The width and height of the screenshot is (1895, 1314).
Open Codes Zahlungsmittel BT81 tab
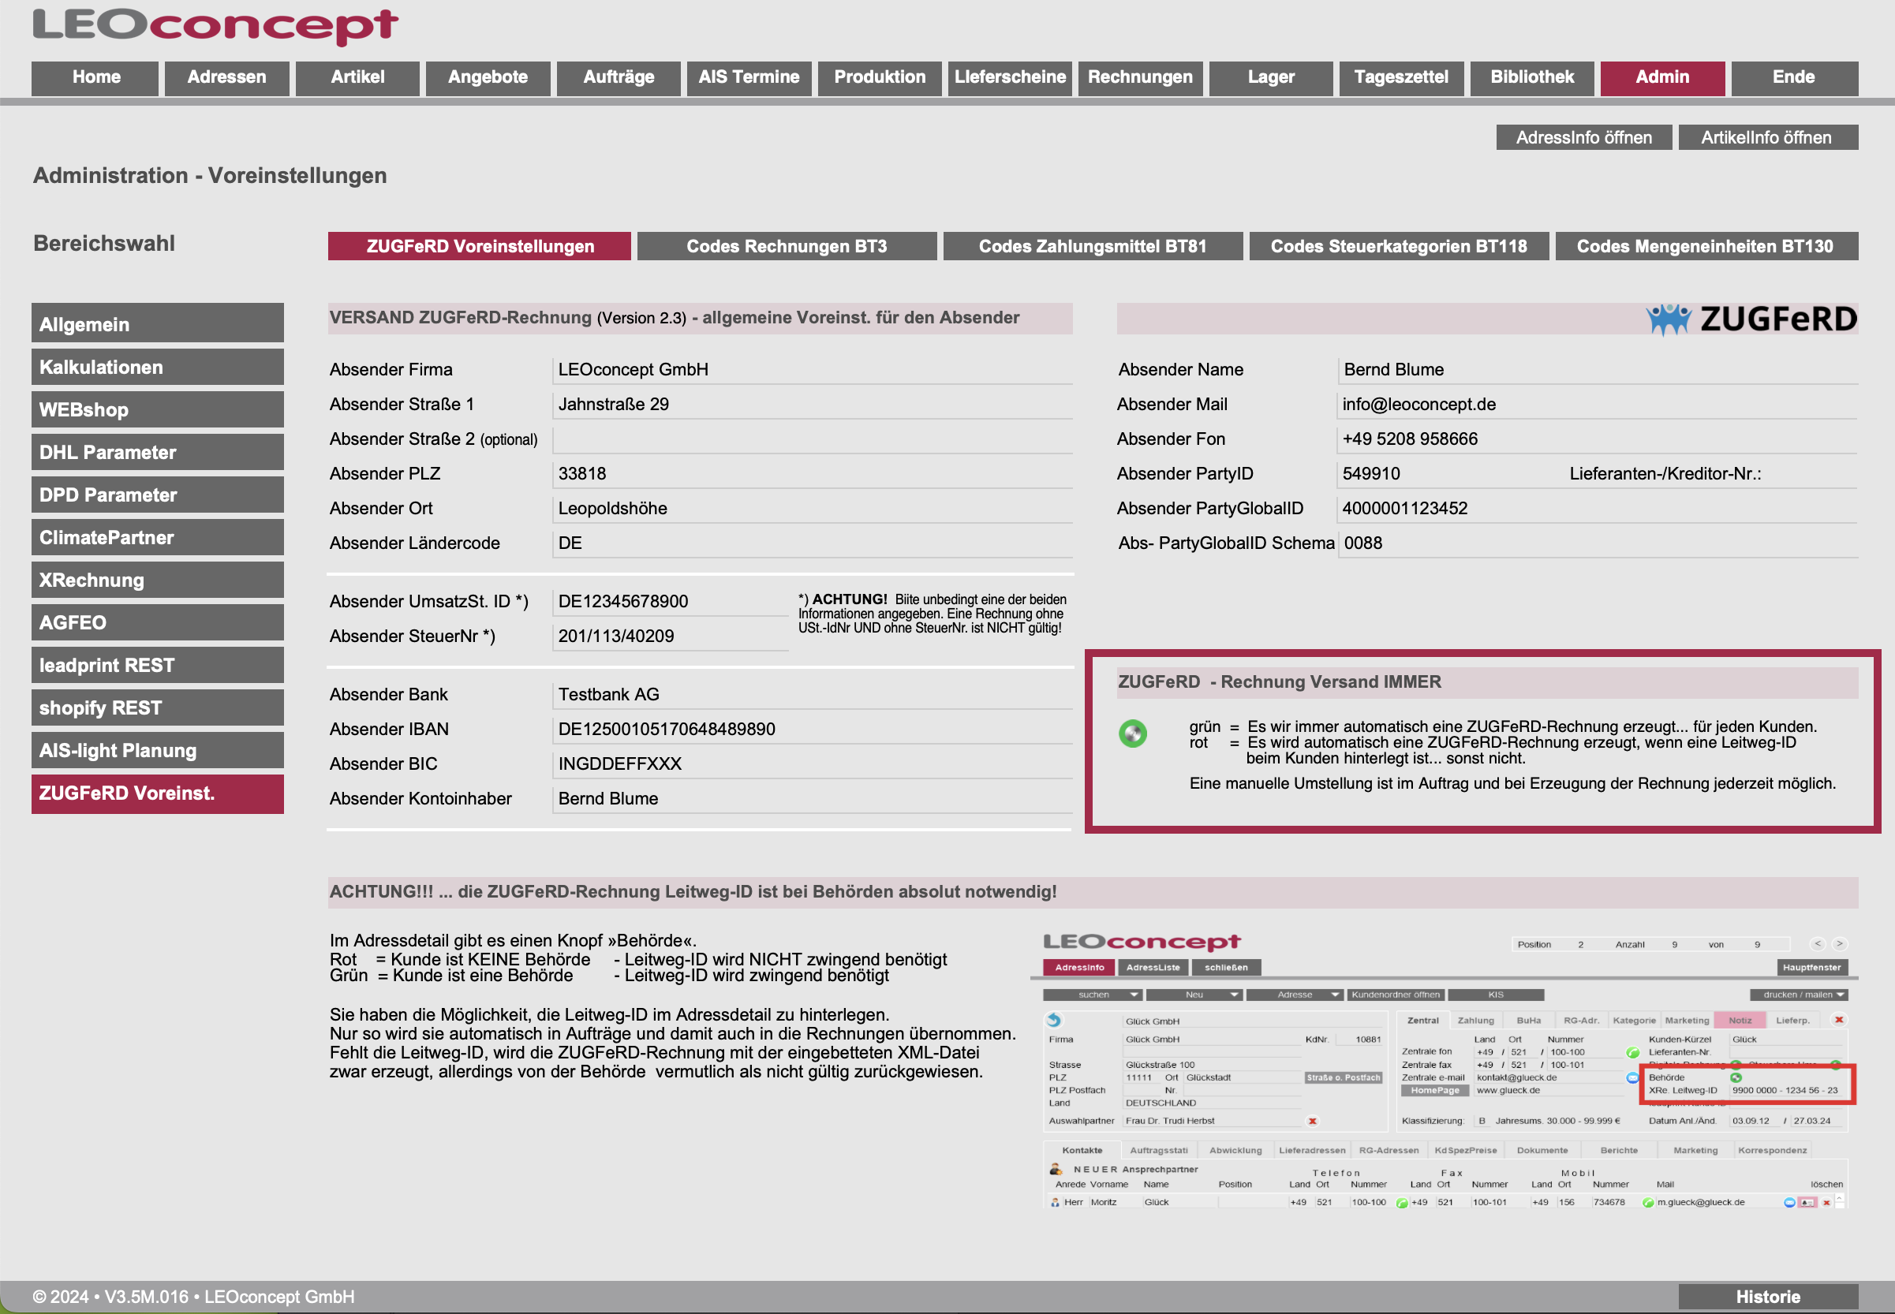pyautogui.click(x=1092, y=246)
